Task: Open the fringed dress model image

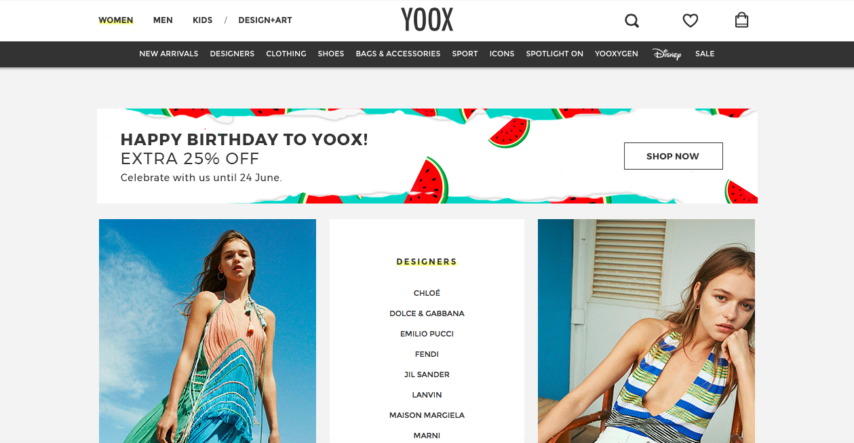Action: [x=208, y=331]
